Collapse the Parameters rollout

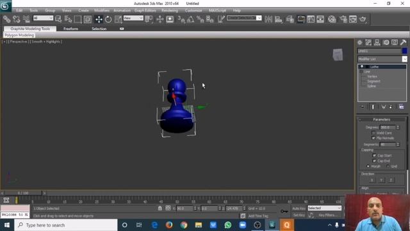coord(382,119)
